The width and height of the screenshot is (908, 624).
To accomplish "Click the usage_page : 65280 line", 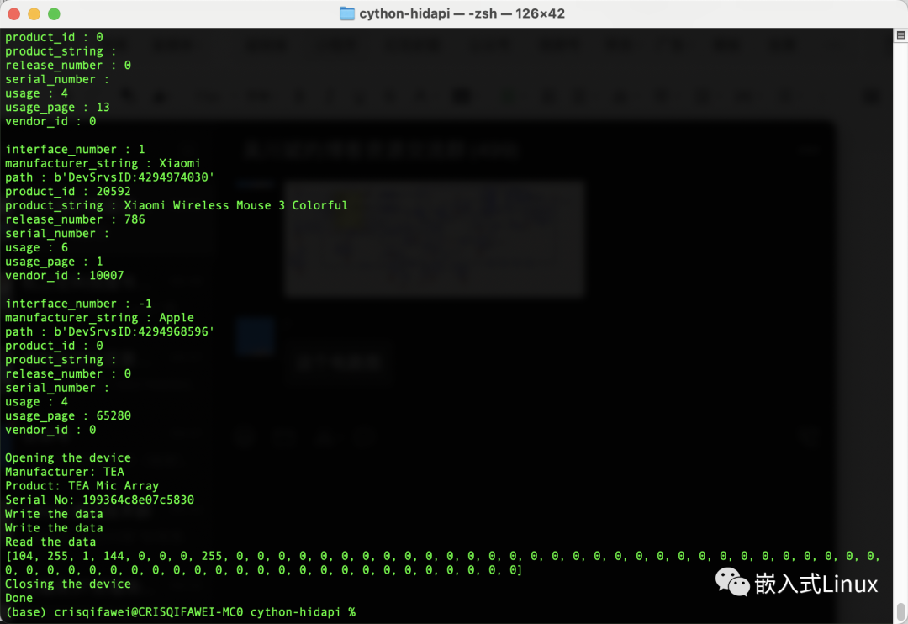I will pyautogui.click(x=68, y=416).
